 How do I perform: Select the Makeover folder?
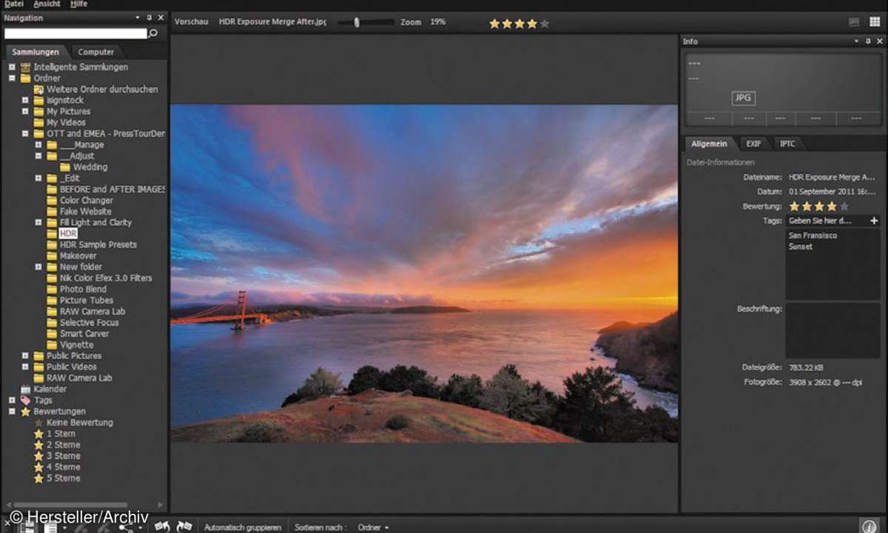coord(78,256)
